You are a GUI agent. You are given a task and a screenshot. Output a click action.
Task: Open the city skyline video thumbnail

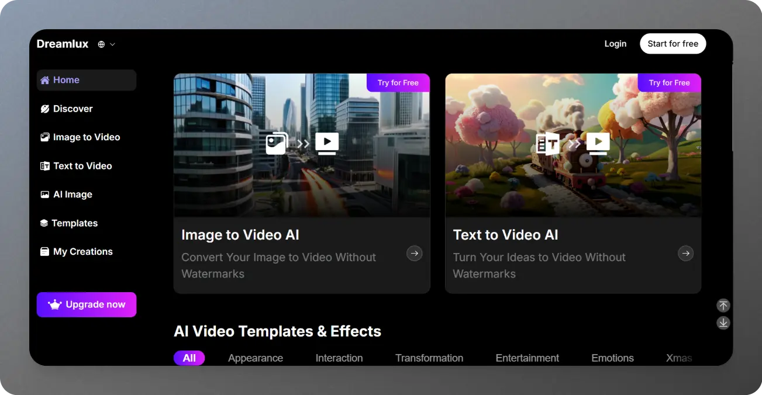coord(301,145)
